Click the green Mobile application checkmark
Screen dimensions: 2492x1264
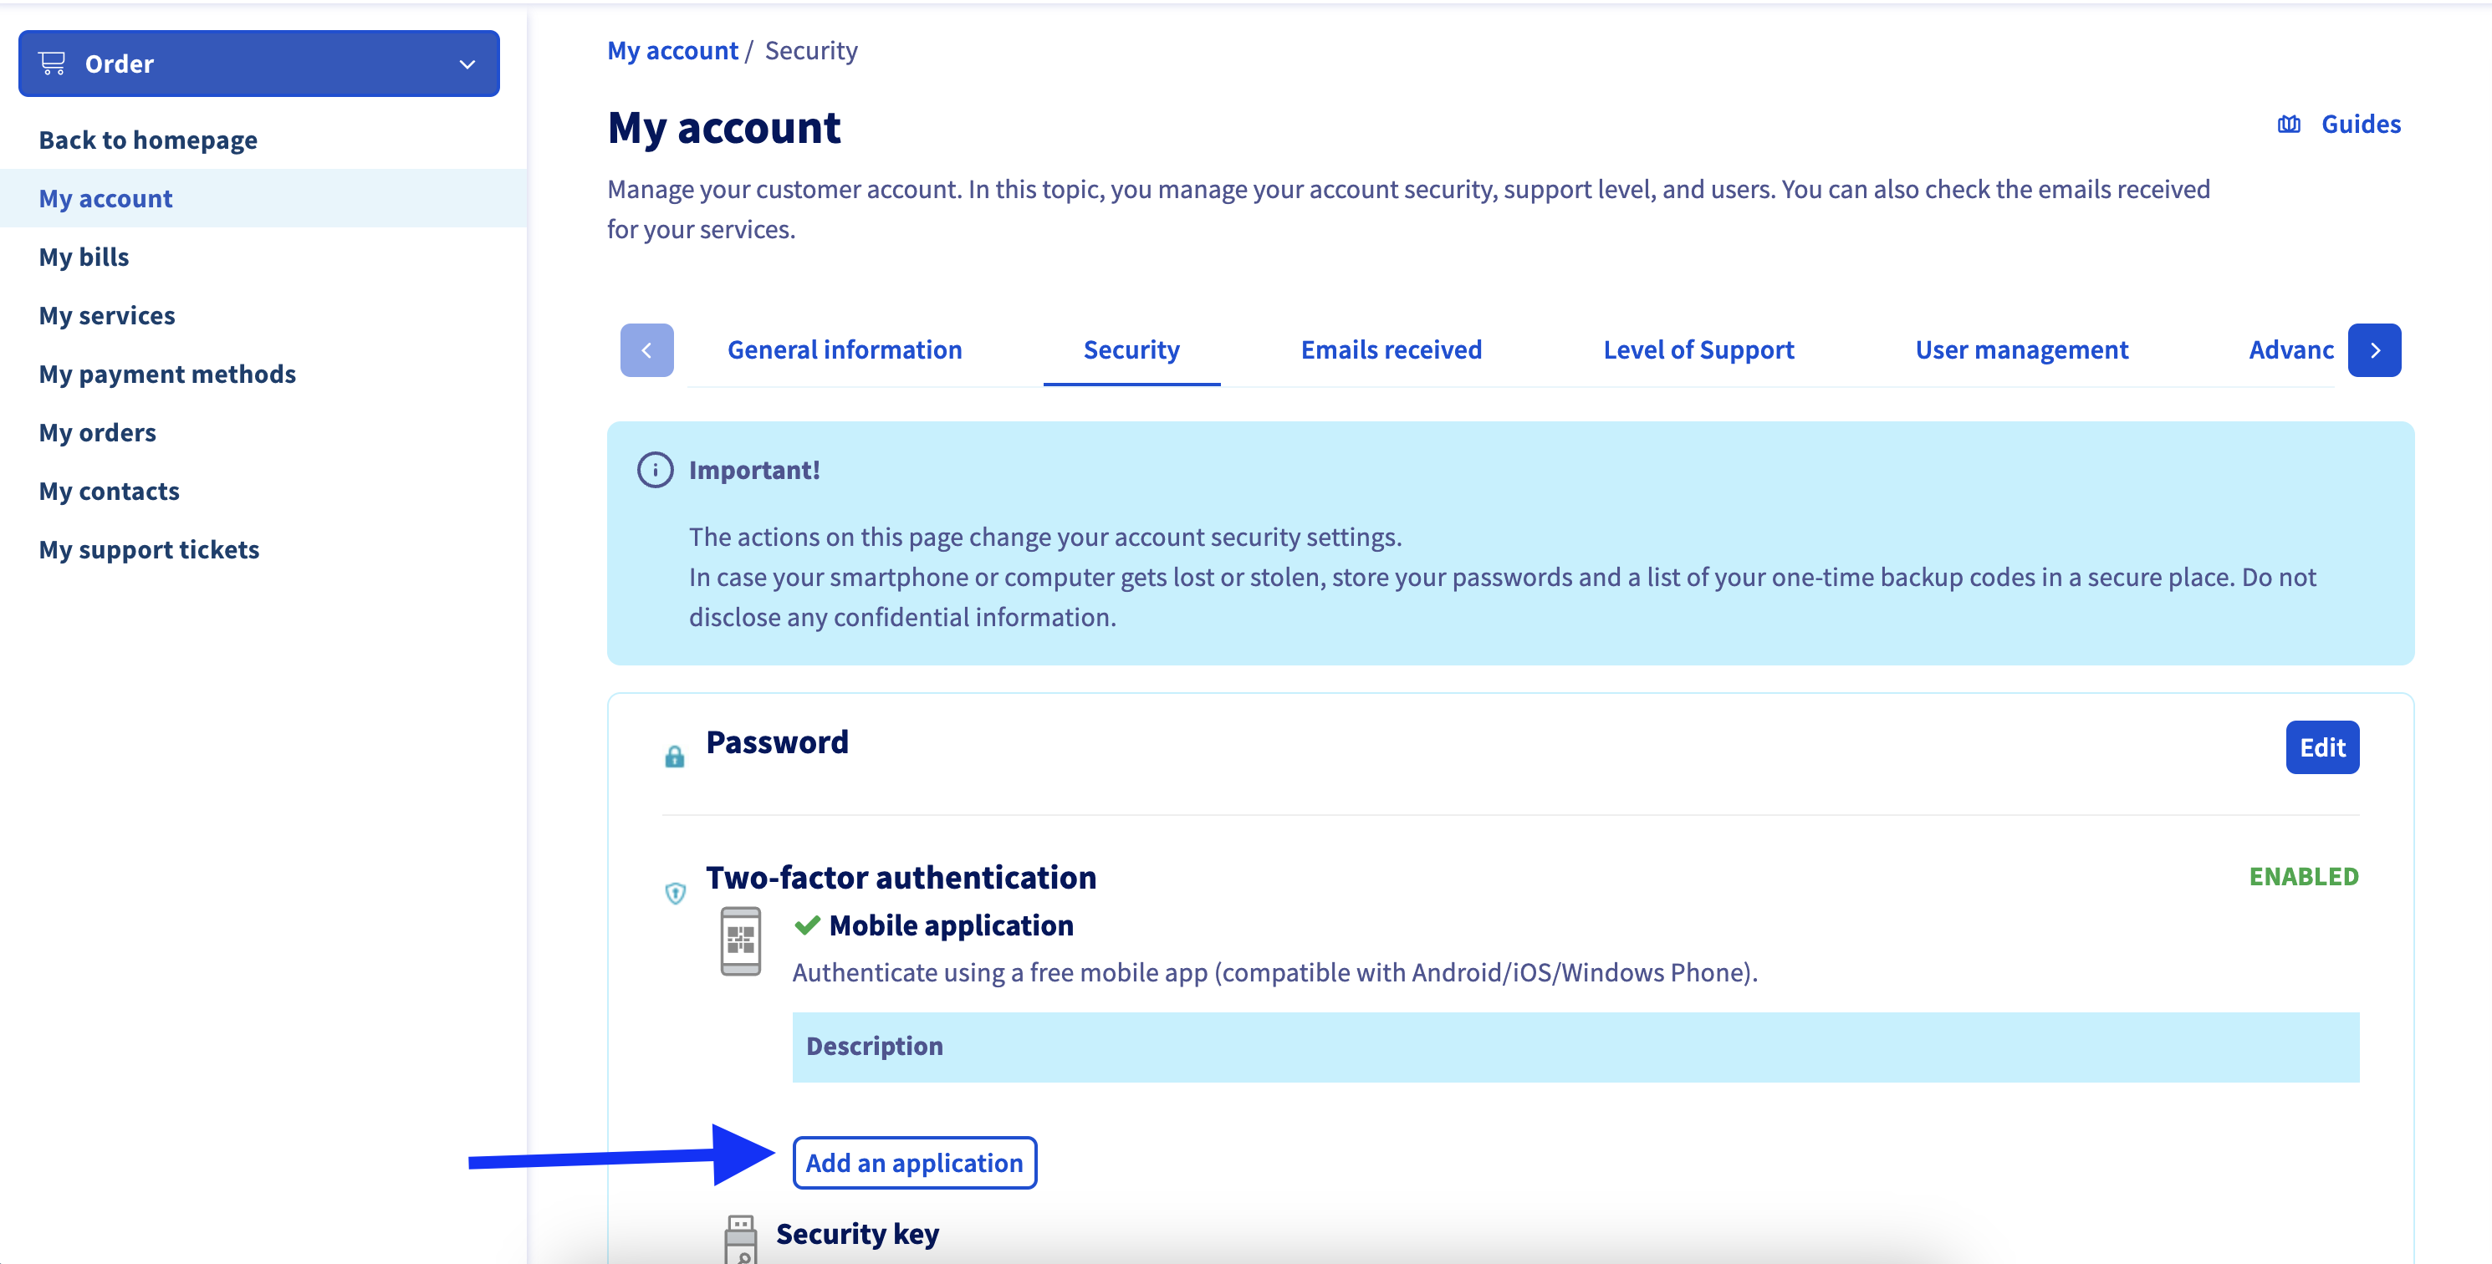(807, 925)
